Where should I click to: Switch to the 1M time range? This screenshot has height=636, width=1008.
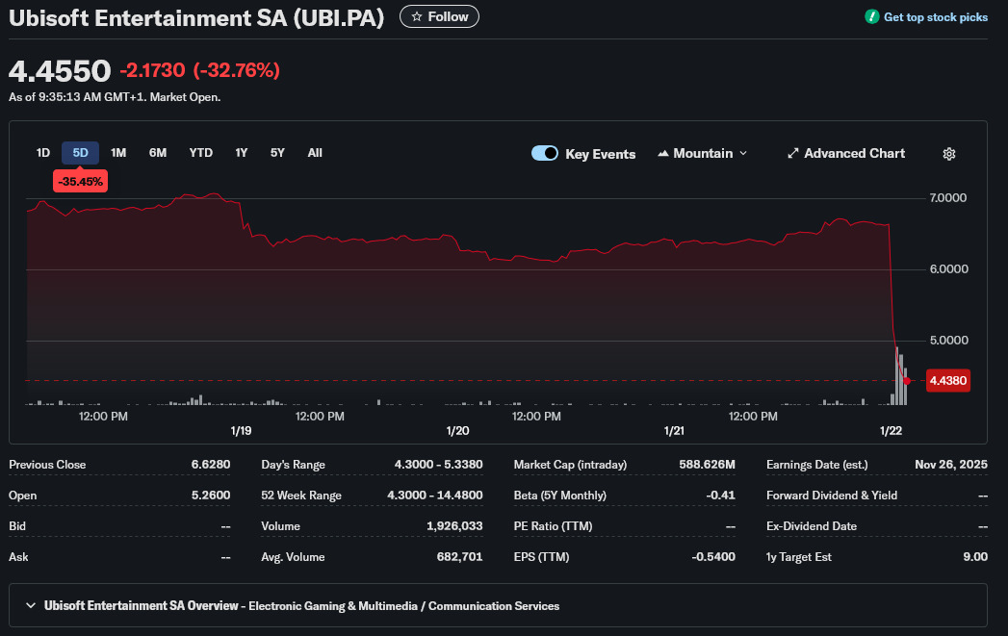tap(118, 153)
